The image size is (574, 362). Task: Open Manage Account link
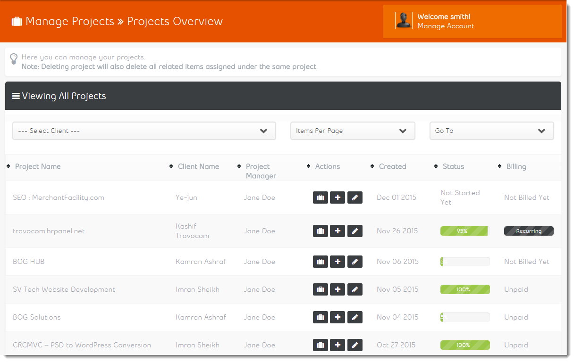pyautogui.click(x=446, y=26)
